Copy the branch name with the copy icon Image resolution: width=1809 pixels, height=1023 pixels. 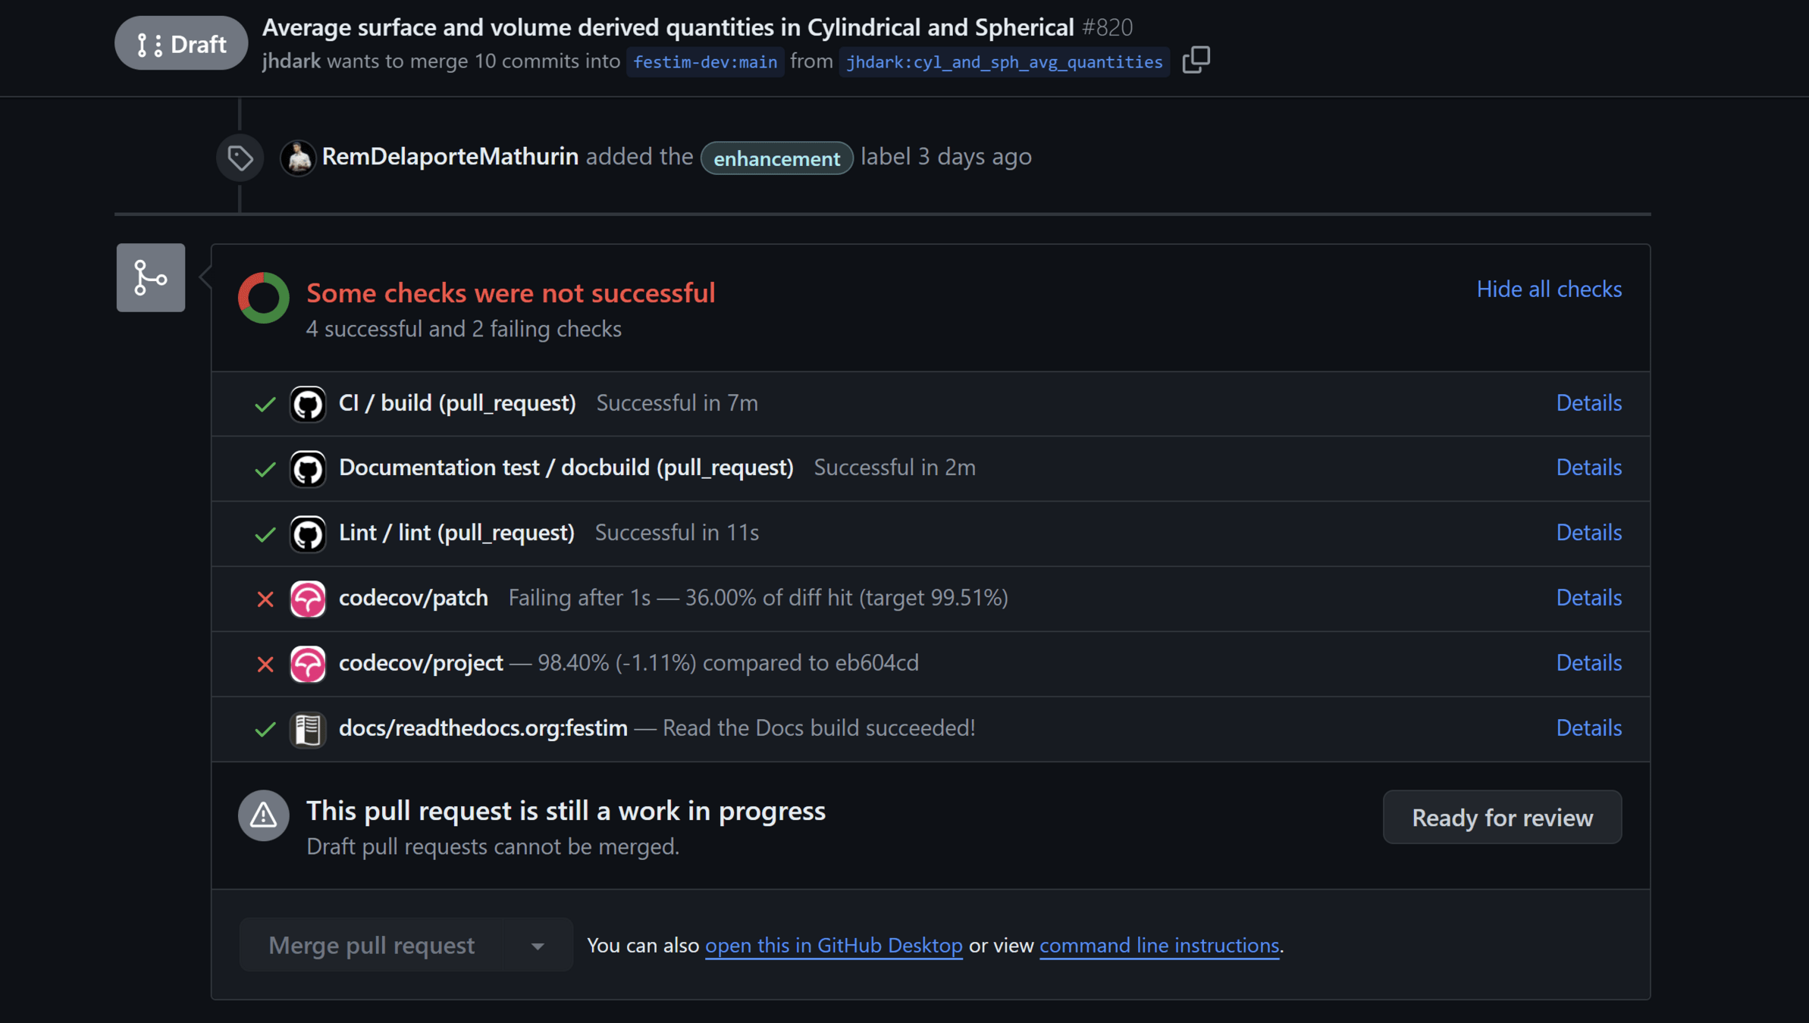point(1196,60)
